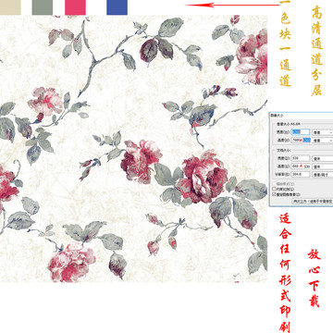Screen dimensions: 333x333
Task: Click the resolution field showing 304.8
Action: [301, 174]
